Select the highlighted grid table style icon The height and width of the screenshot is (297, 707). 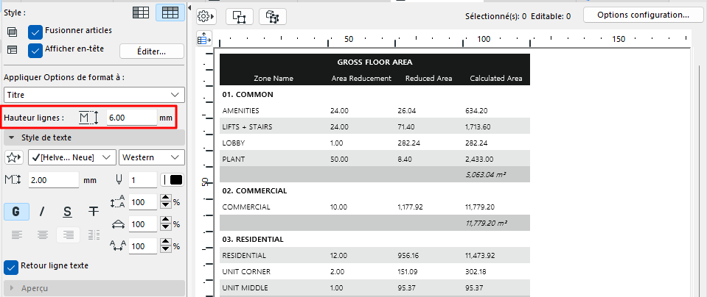[170, 12]
